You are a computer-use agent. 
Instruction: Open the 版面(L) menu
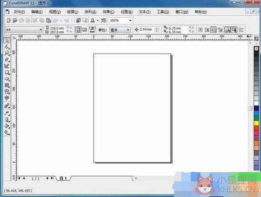pos(73,12)
